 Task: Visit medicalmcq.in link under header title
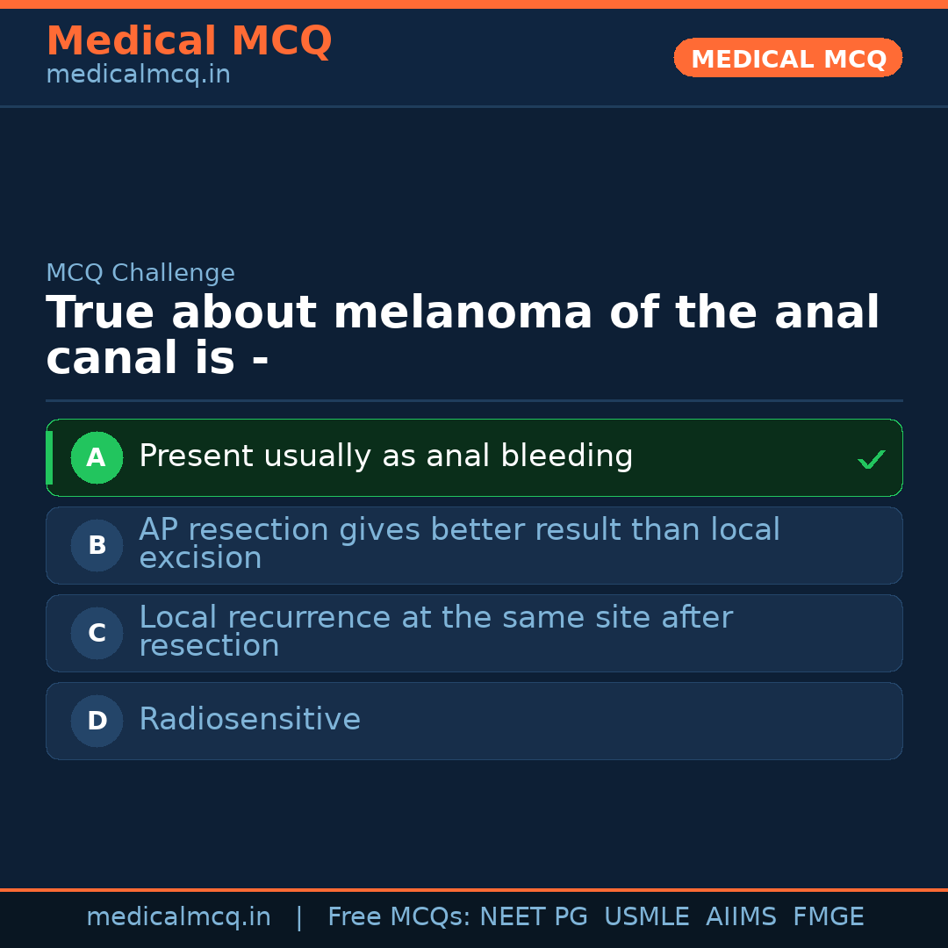(138, 75)
